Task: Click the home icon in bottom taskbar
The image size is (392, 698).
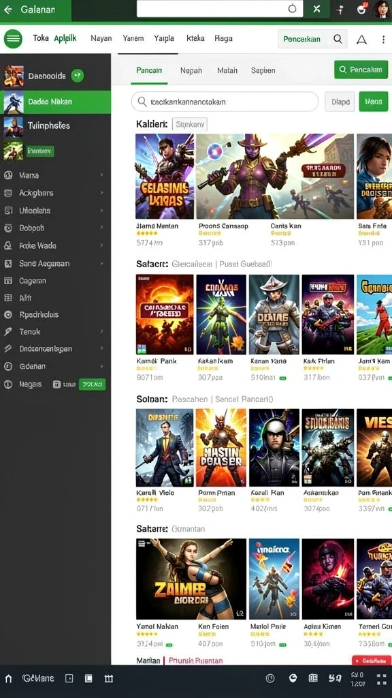Action: coord(8,679)
